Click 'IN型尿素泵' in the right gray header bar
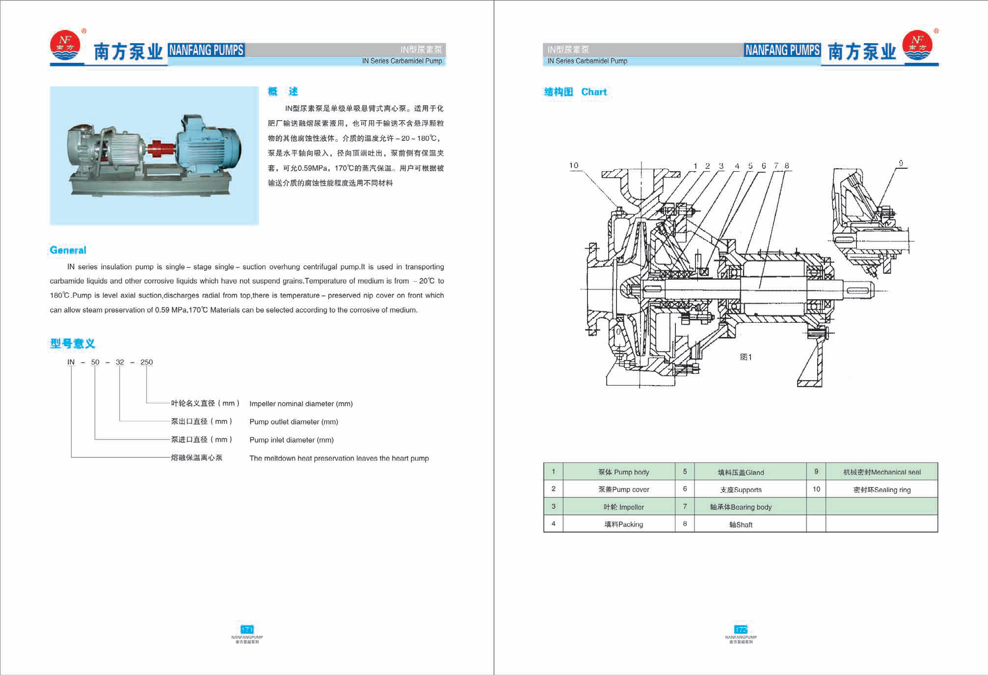The height and width of the screenshot is (675, 988). [568, 50]
